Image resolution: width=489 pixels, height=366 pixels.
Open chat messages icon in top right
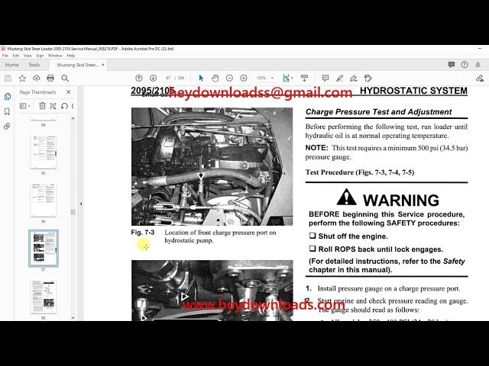click(x=452, y=64)
